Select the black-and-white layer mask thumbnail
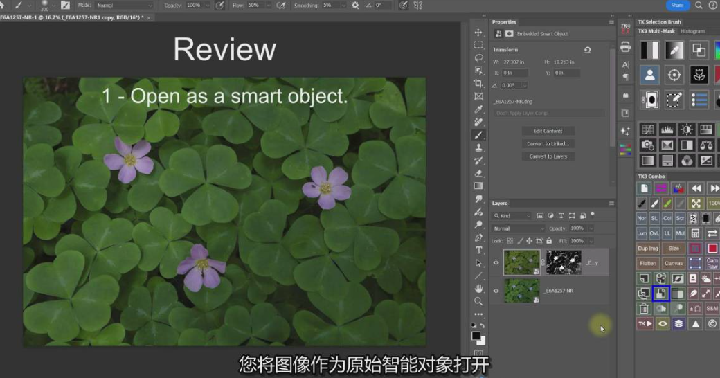The image size is (720, 378). tap(563, 262)
